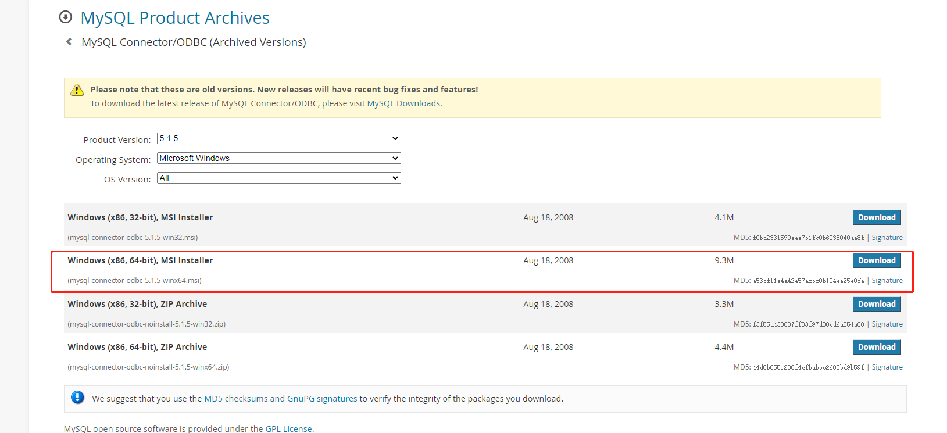Screen dimensions: 947x433
Task: Open the Product Version dropdown showing 5.1.5
Action: click(279, 138)
